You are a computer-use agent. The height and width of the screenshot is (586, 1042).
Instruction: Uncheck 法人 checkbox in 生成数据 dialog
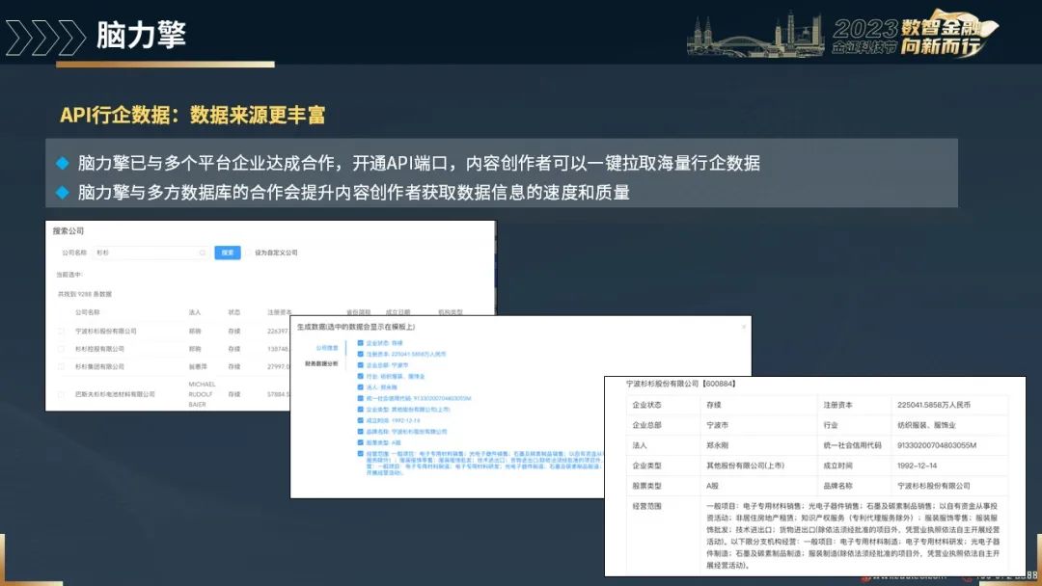[360, 386]
